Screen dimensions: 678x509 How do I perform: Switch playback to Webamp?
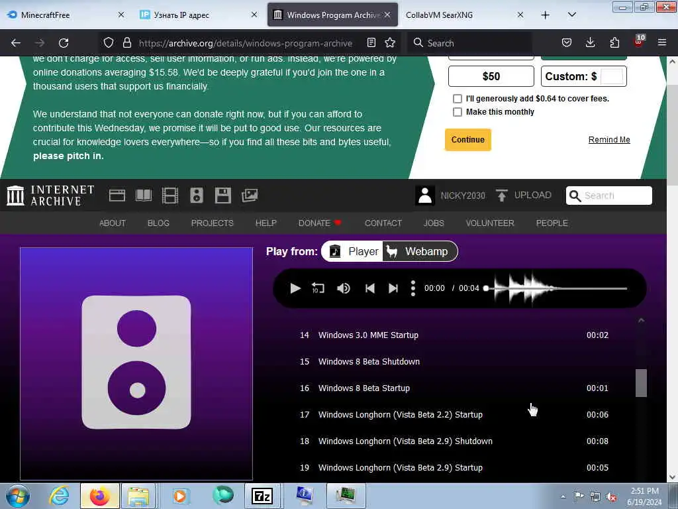[x=419, y=251]
